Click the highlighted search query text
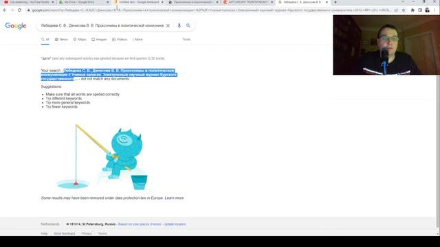The width and height of the screenshot is (440, 247). pos(109,75)
